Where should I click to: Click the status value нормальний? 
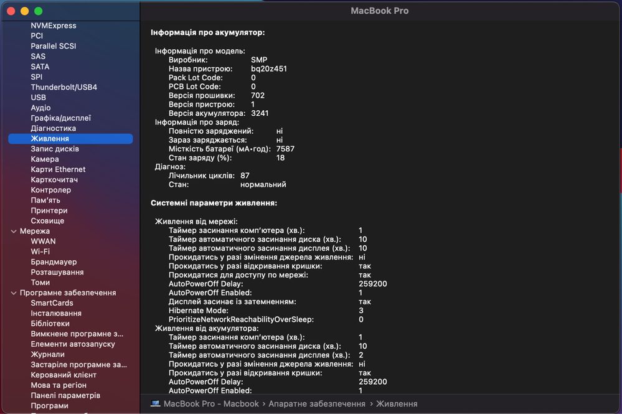263,185
